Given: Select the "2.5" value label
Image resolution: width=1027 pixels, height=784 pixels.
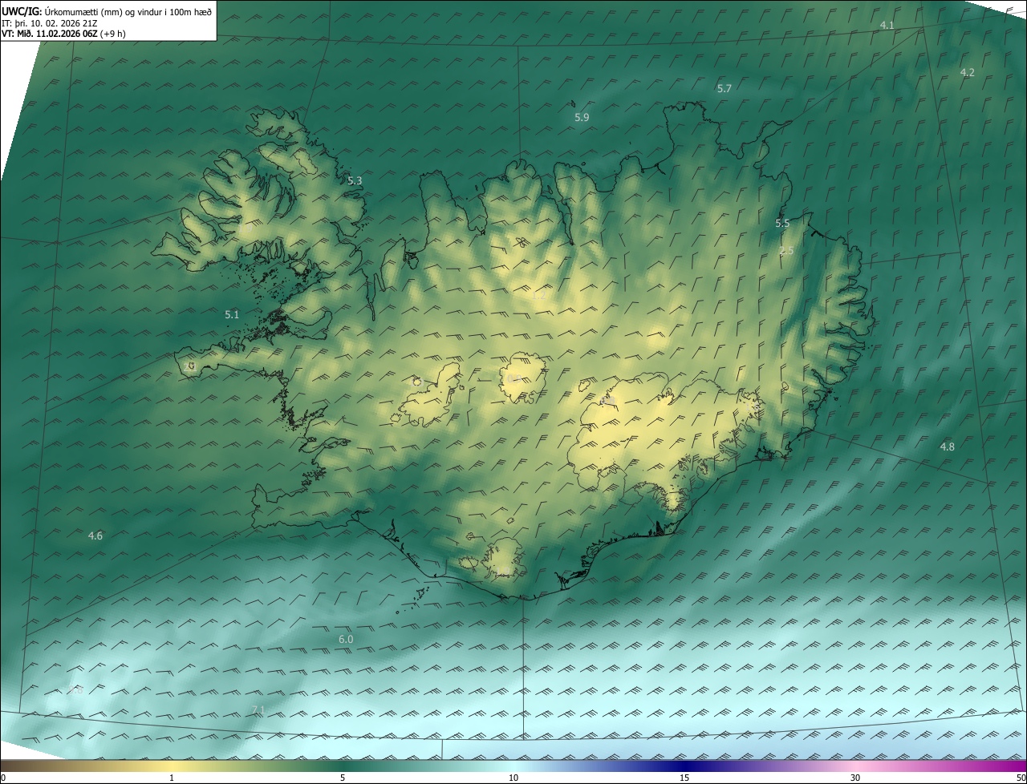Looking at the screenshot, I should click(786, 251).
